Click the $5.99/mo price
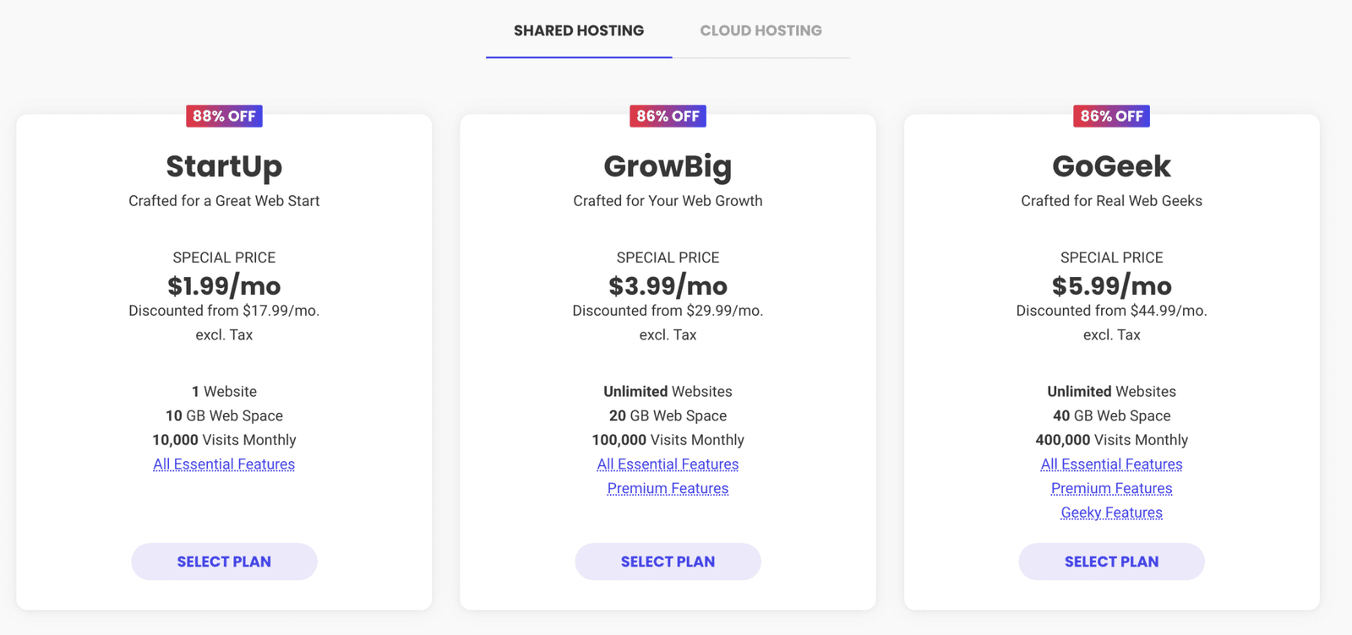This screenshot has height=635, width=1352. pos(1111,286)
